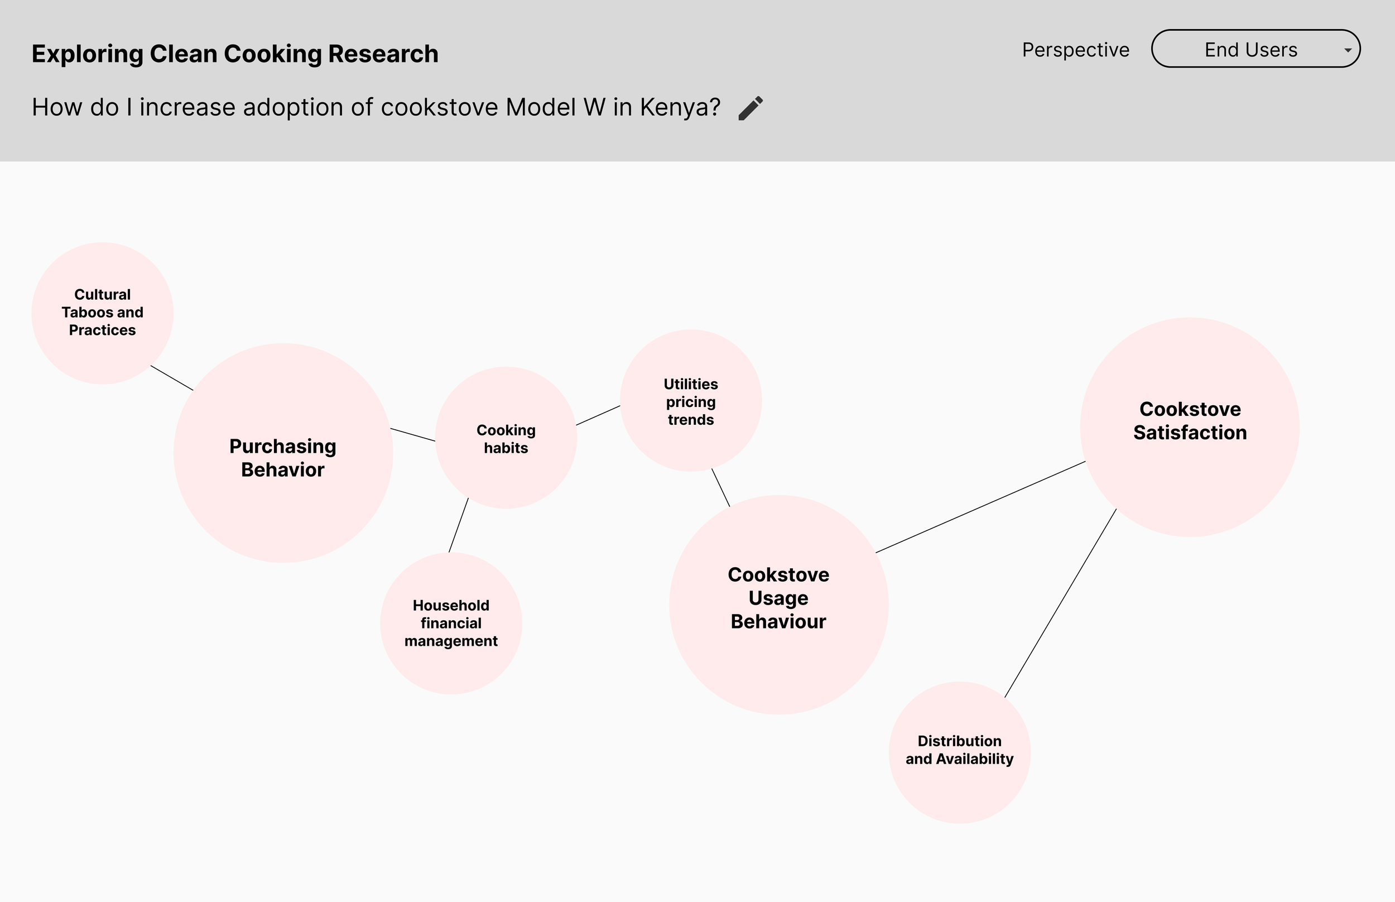This screenshot has height=902, width=1395.
Task: Click the Perspective label
Action: tap(1076, 50)
